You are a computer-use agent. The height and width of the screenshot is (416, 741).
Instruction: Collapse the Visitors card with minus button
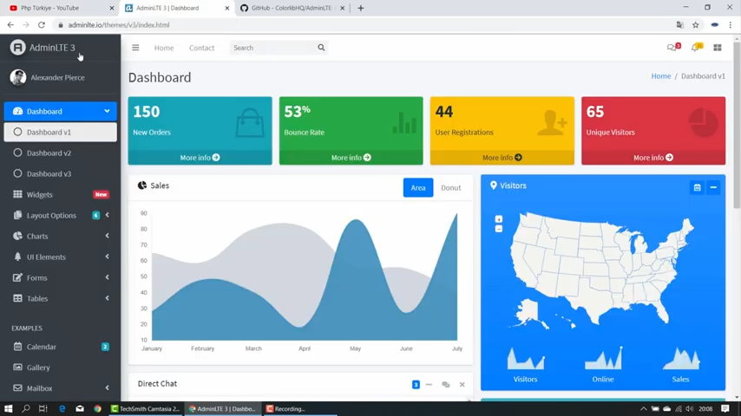[x=713, y=187]
